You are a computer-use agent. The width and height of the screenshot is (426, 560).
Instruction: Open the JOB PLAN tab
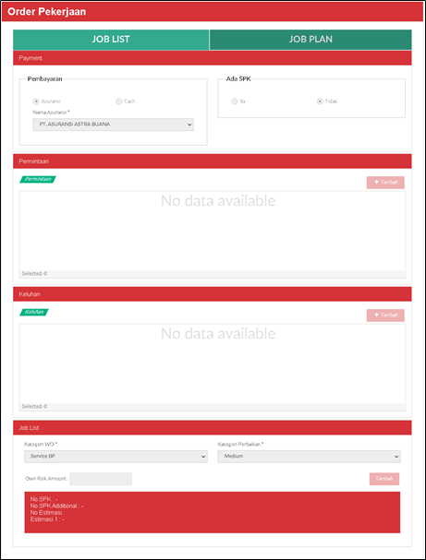coord(310,40)
